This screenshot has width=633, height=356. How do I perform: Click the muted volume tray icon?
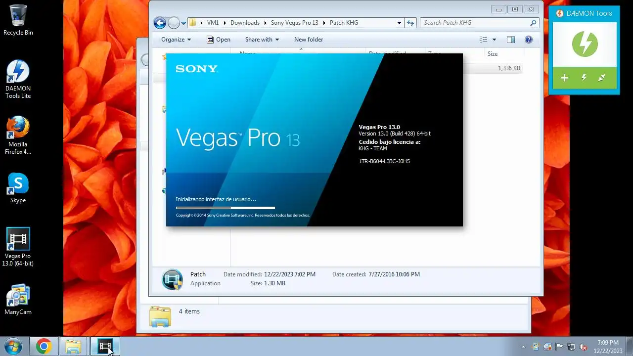pos(583,347)
